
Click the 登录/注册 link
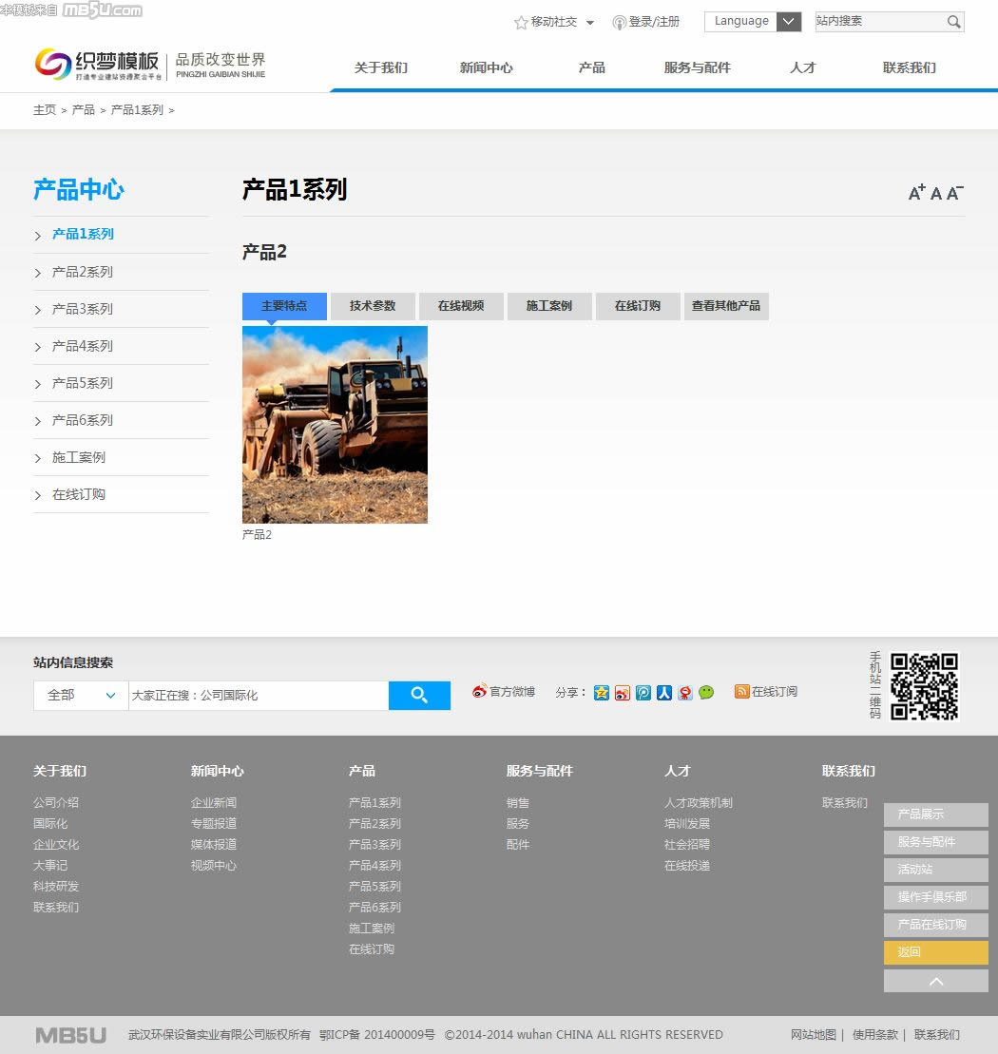[654, 22]
